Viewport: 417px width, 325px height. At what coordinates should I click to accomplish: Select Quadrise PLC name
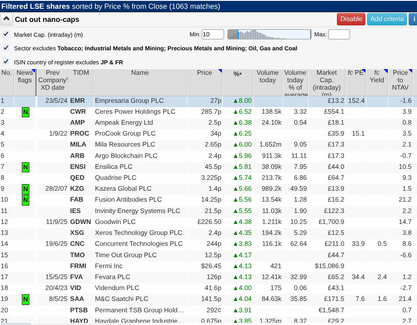tap(116, 178)
